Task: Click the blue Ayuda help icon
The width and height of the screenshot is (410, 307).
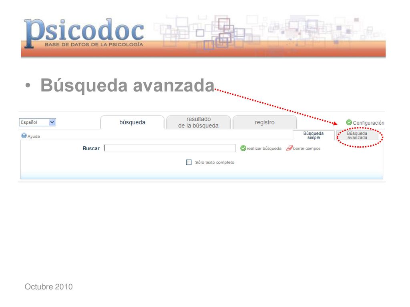Action: tap(24, 136)
